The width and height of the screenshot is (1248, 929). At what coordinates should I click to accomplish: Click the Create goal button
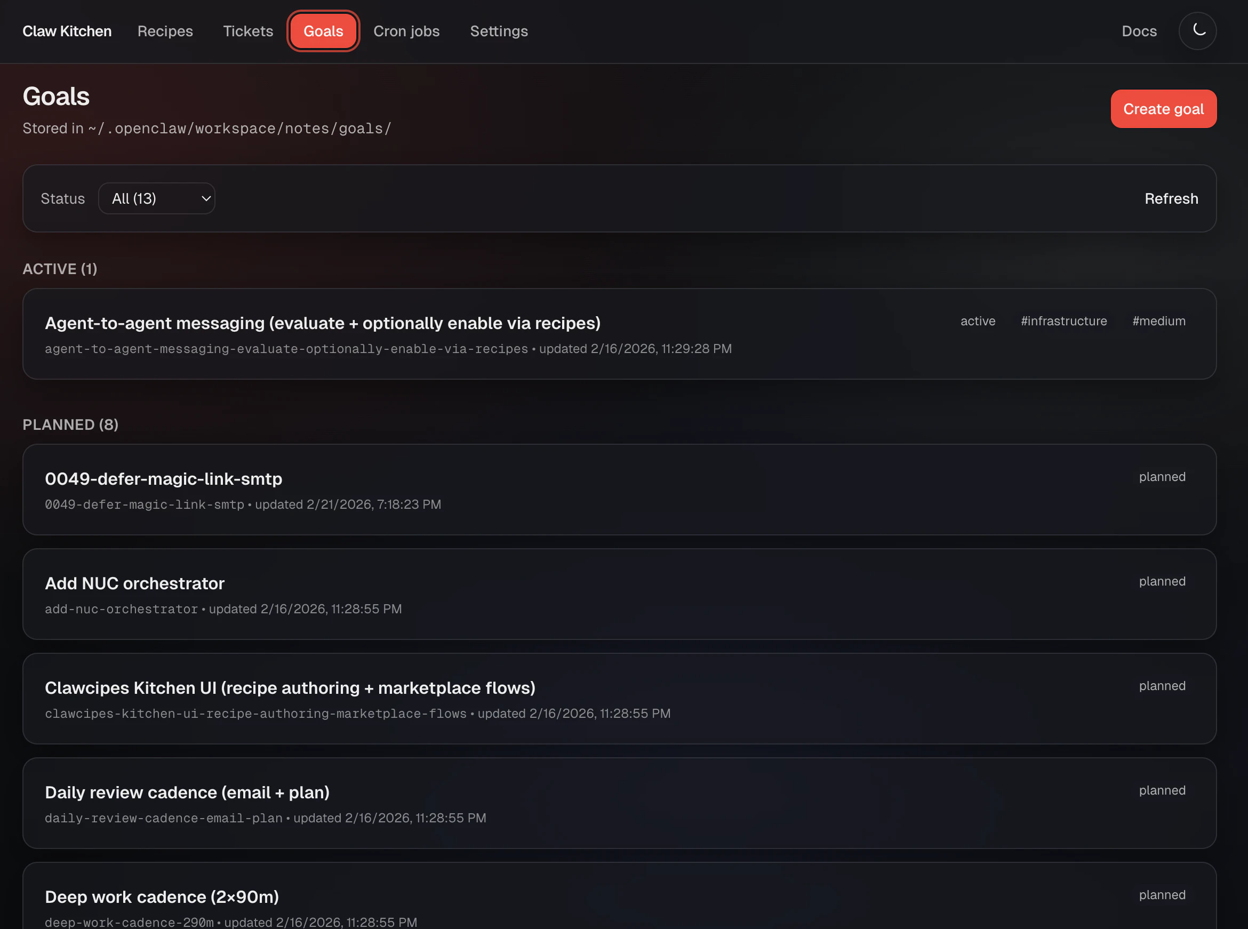(1163, 109)
